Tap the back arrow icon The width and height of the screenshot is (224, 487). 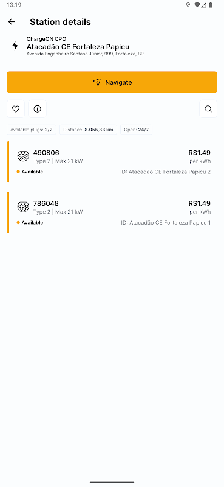click(x=12, y=22)
